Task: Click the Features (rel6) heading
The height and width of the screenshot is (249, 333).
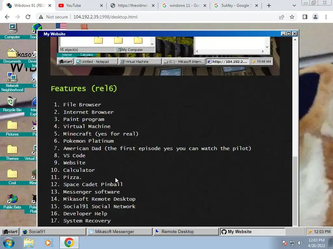Action: (84, 88)
